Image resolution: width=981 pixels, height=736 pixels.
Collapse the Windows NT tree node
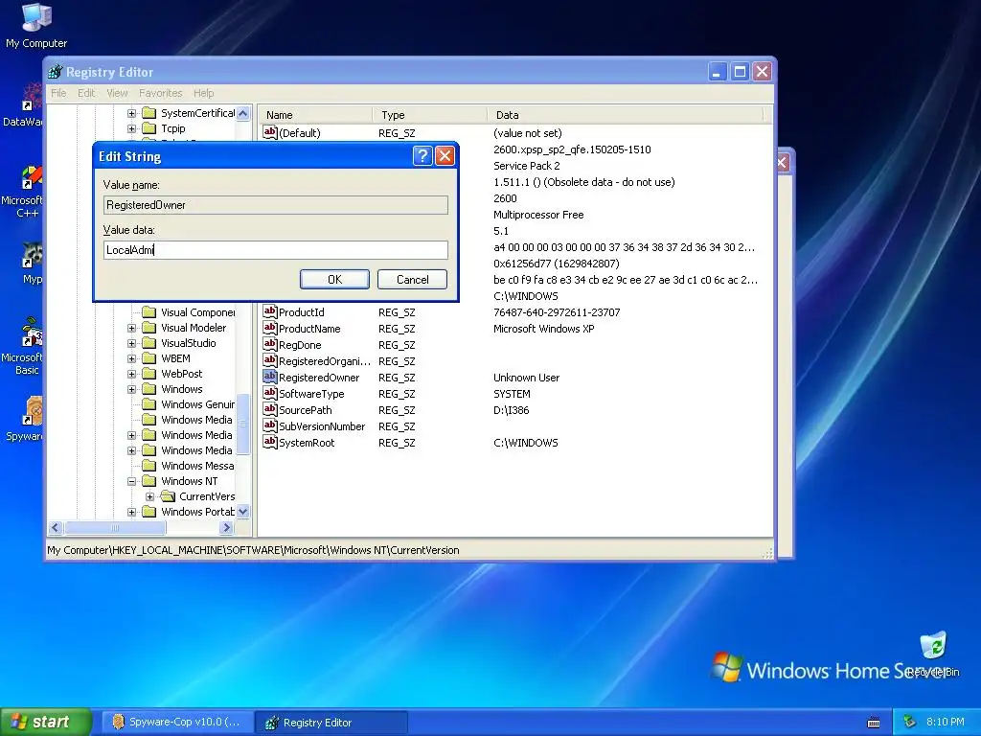pos(131,481)
